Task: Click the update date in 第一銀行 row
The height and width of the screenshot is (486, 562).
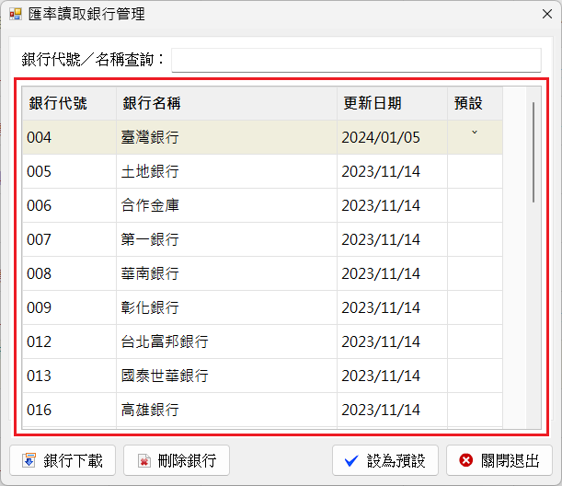Action: tap(392, 239)
